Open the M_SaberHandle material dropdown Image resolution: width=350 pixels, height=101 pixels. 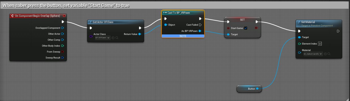point(313,54)
